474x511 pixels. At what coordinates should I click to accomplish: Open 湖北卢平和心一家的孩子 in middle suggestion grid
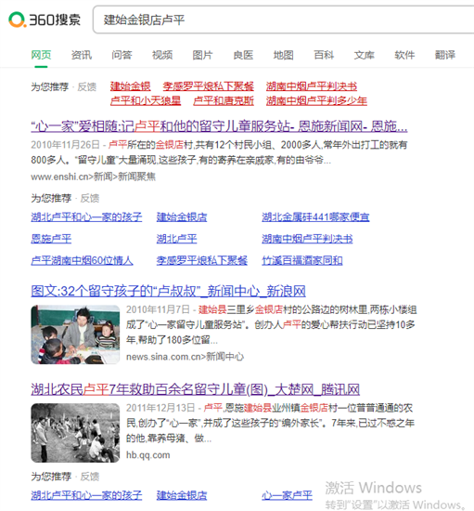pyautogui.click(x=86, y=217)
